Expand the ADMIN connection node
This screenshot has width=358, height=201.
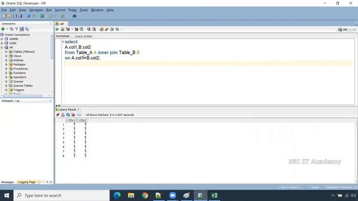click(x=2, y=39)
